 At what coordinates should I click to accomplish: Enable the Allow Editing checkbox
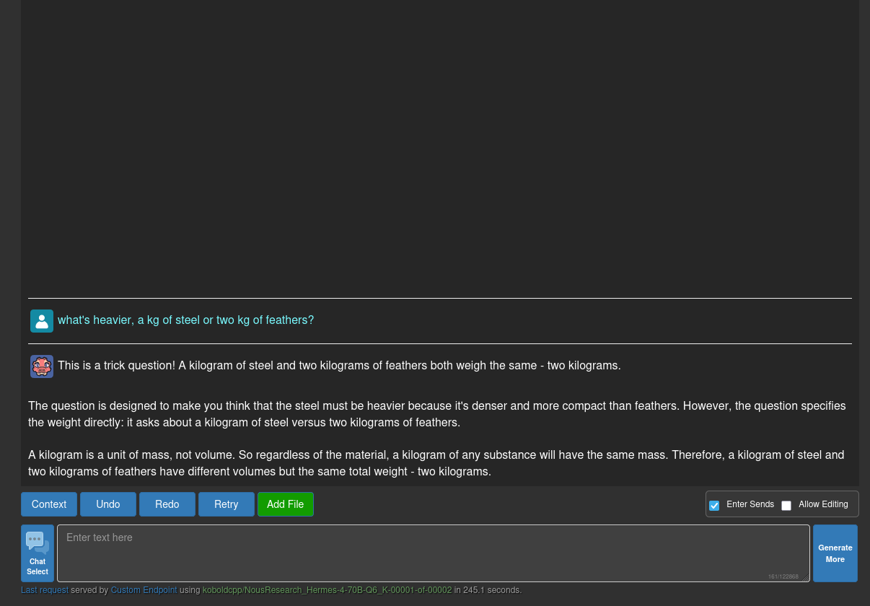click(786, 505)
